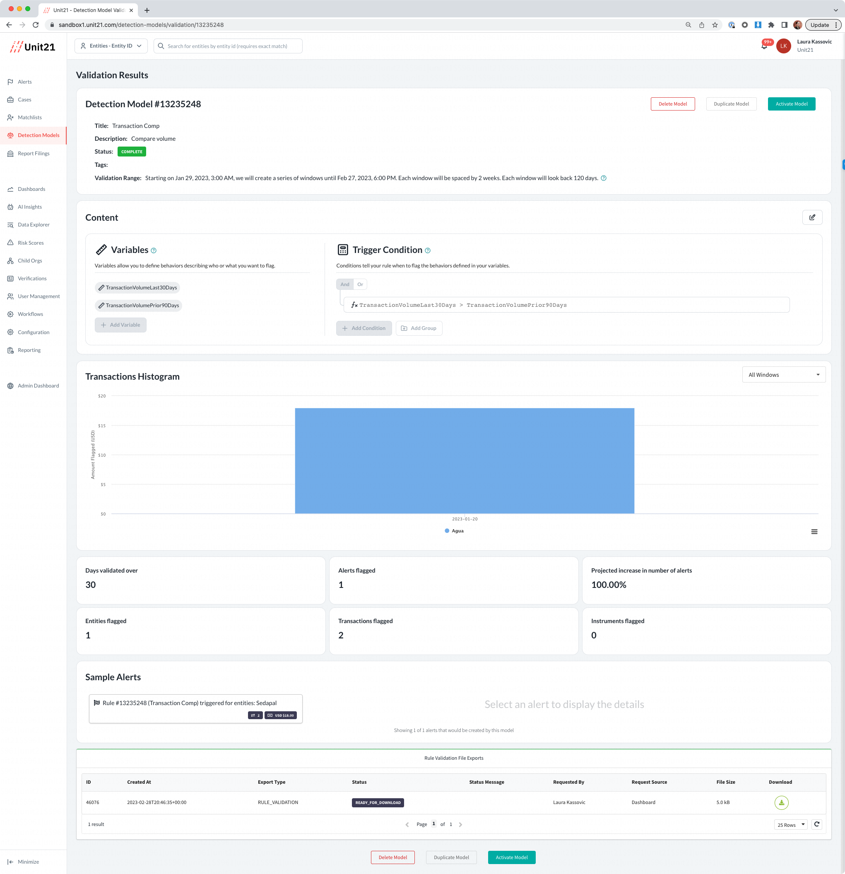Click the Validation Range help icon

click(x=603, y=178)
